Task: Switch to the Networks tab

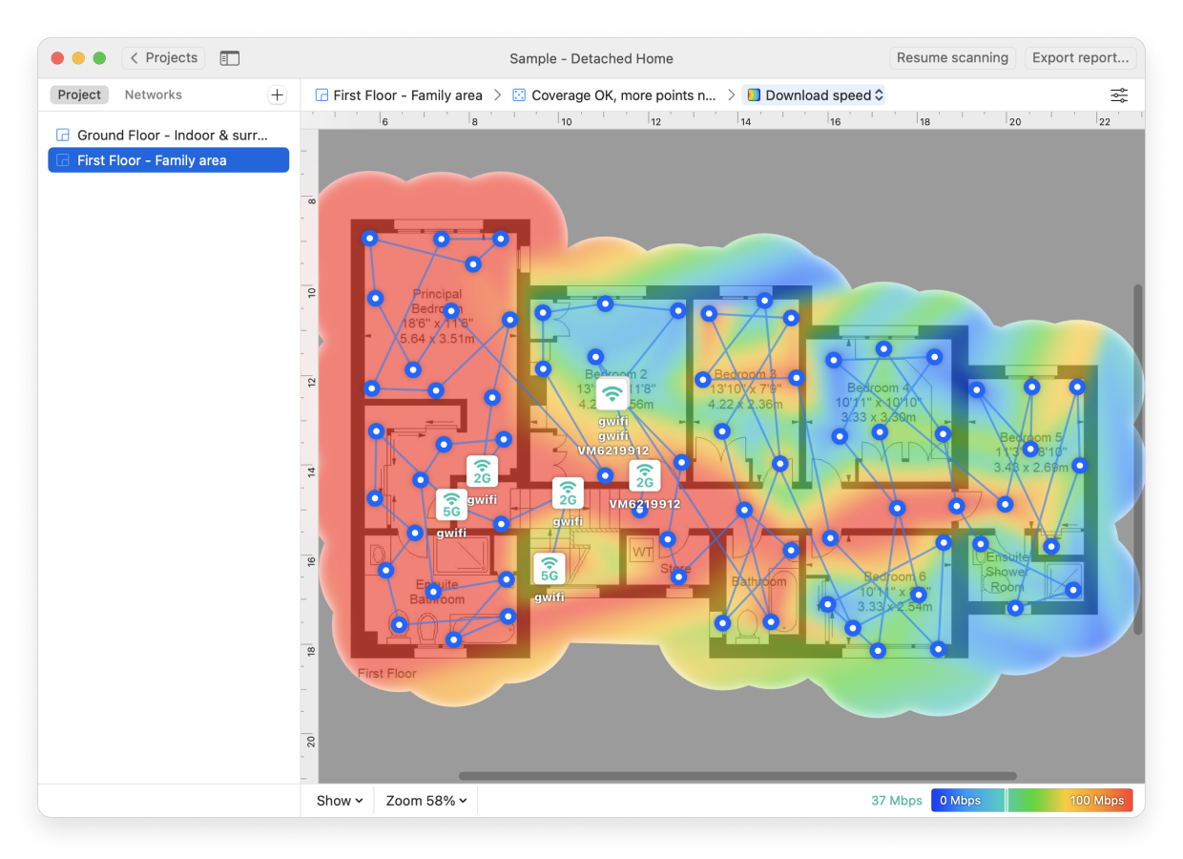Action: pos(153,94)
